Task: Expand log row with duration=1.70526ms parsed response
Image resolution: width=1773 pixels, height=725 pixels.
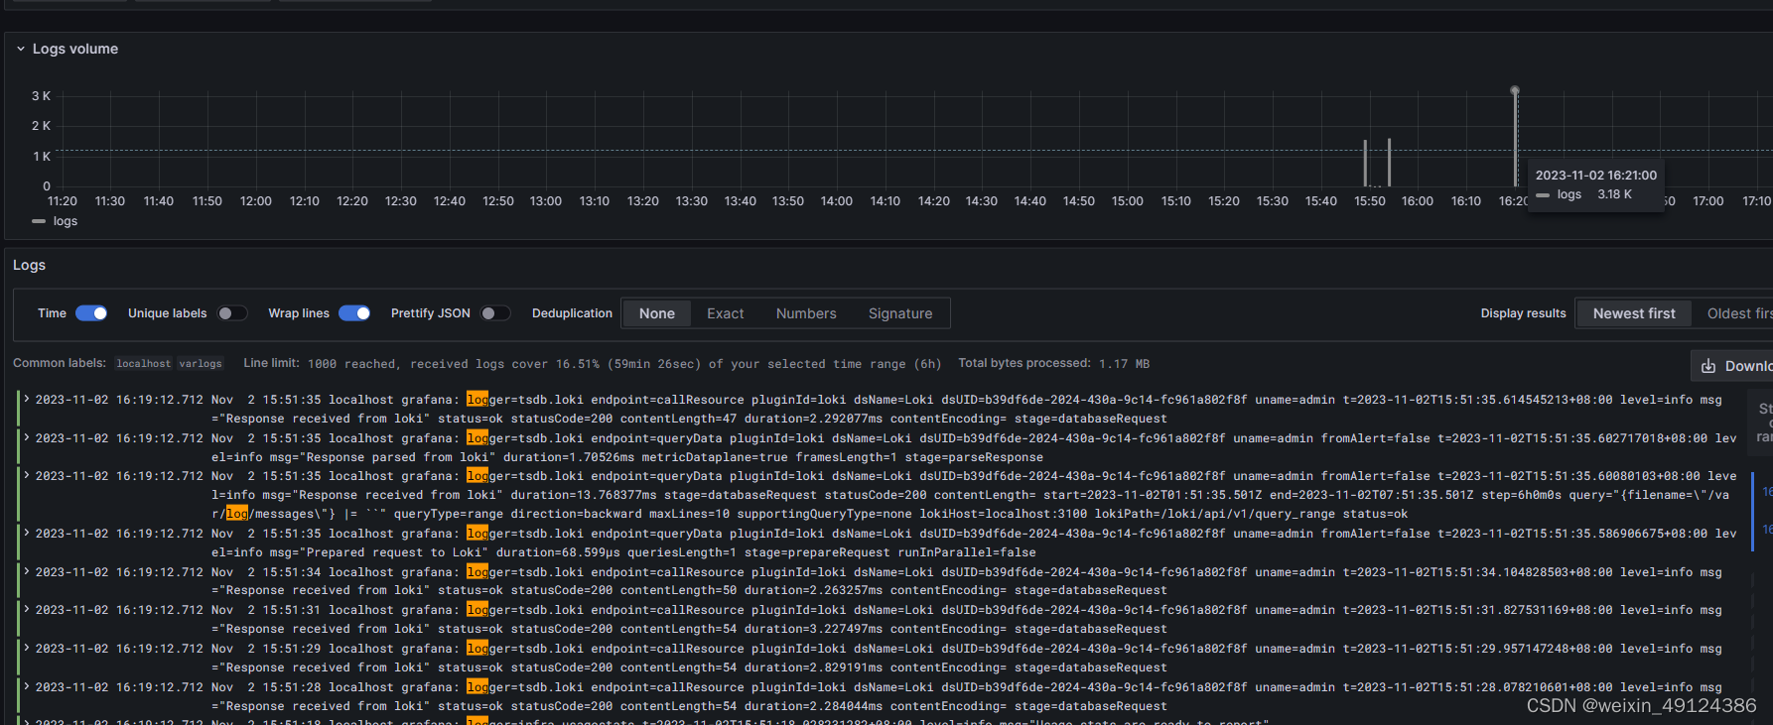Action: 27,437
